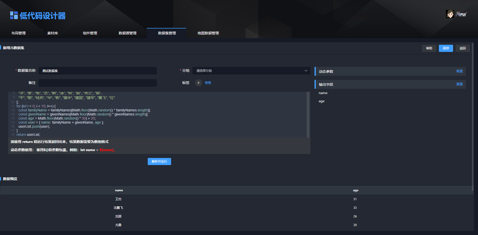Screen dimensions: 478x235
Task: Add a tag with the plus icon
Action: pos(199,83)
